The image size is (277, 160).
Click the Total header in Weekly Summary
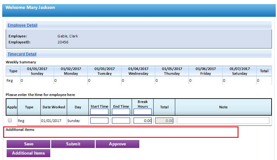(264, 71)
